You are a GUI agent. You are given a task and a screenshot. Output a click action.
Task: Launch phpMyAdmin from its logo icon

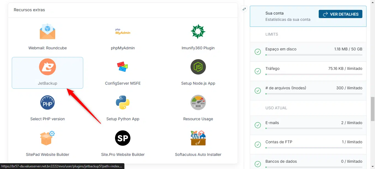click(123, 31)
